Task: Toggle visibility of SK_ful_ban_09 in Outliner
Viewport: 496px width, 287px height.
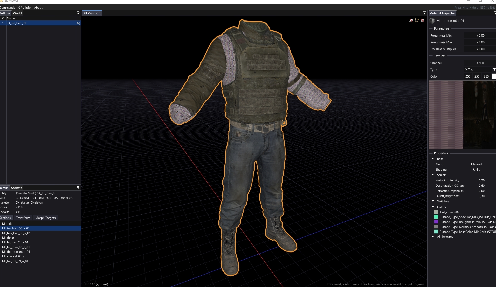Action: (78, 23)
